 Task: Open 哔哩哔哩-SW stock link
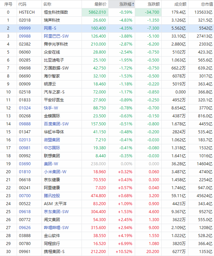pyautogui.click(x=56, y=228)
